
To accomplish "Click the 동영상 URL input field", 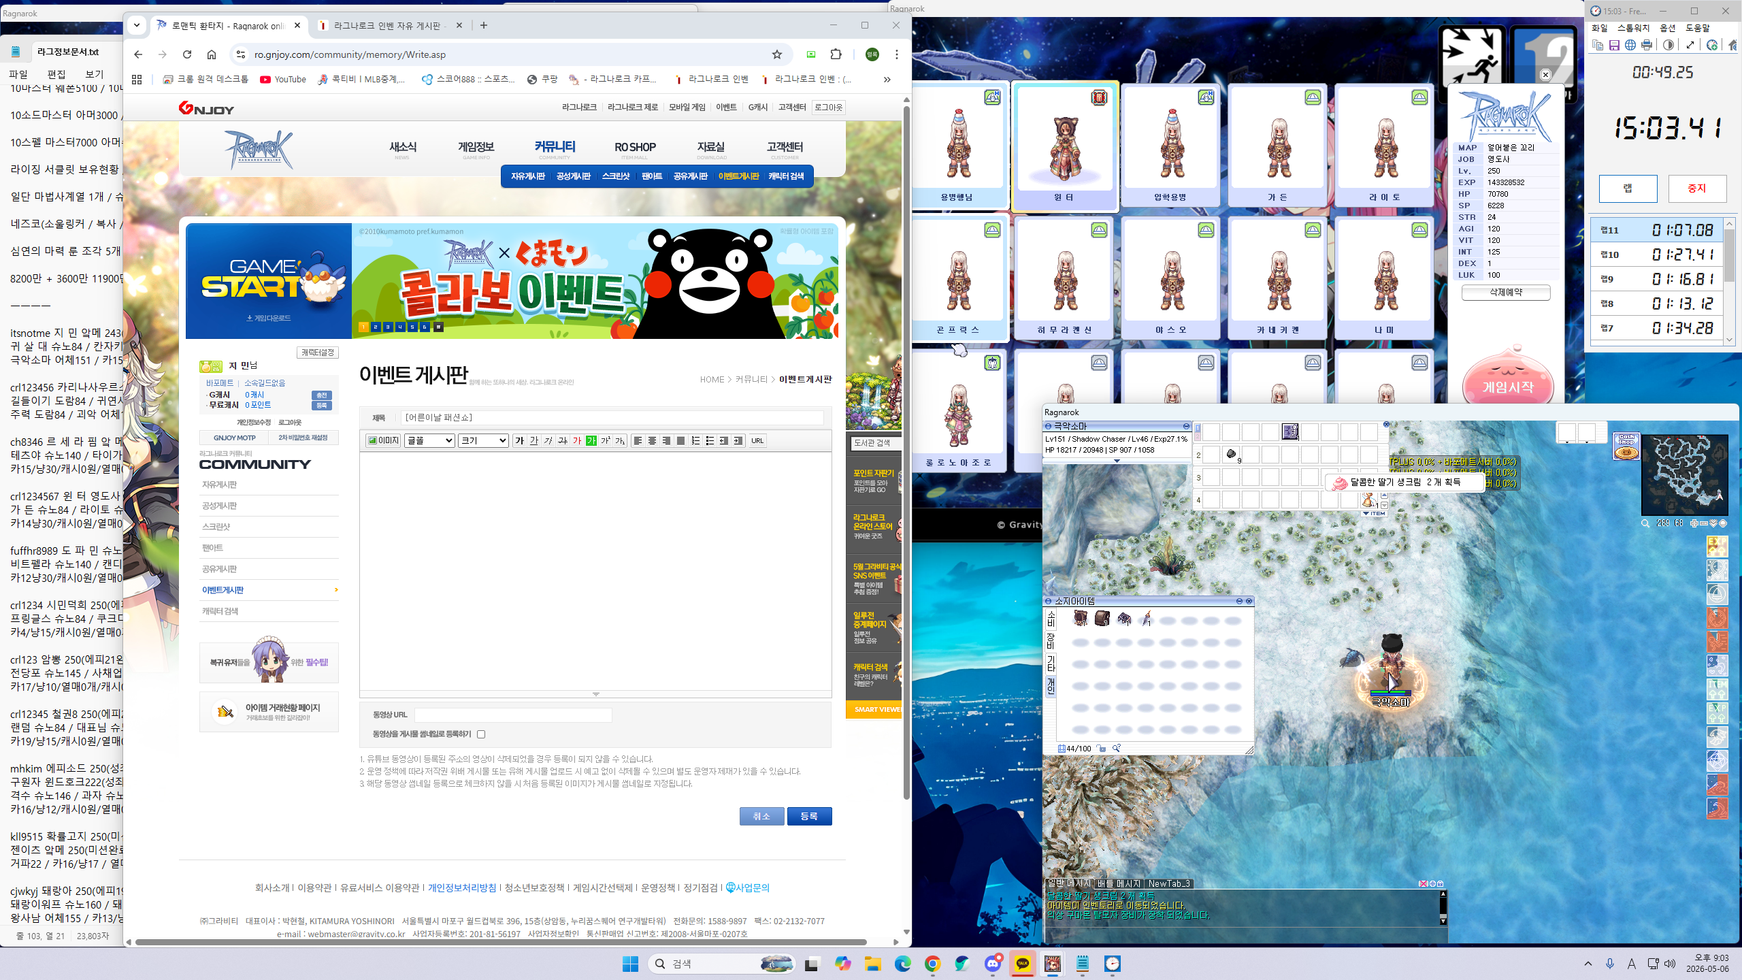I will coord(513,715).
